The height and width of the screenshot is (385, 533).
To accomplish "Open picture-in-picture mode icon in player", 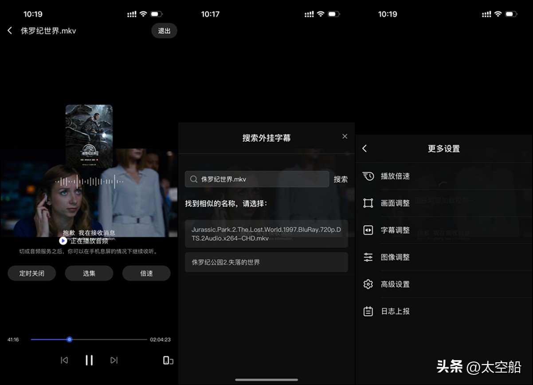I will [x=167, y=360].
